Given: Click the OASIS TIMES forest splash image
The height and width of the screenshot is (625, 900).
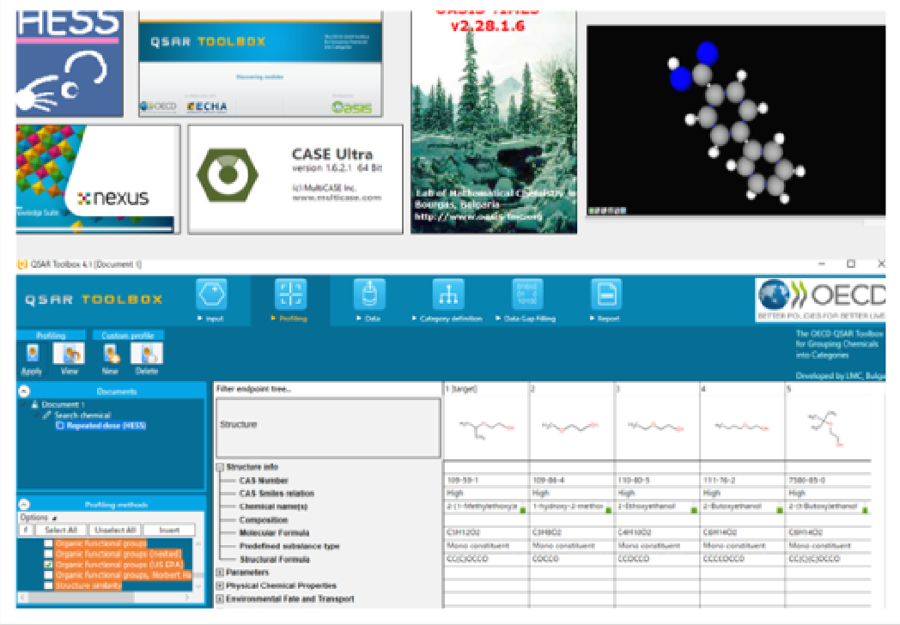Looking at the screenshot, I should 494,122.
